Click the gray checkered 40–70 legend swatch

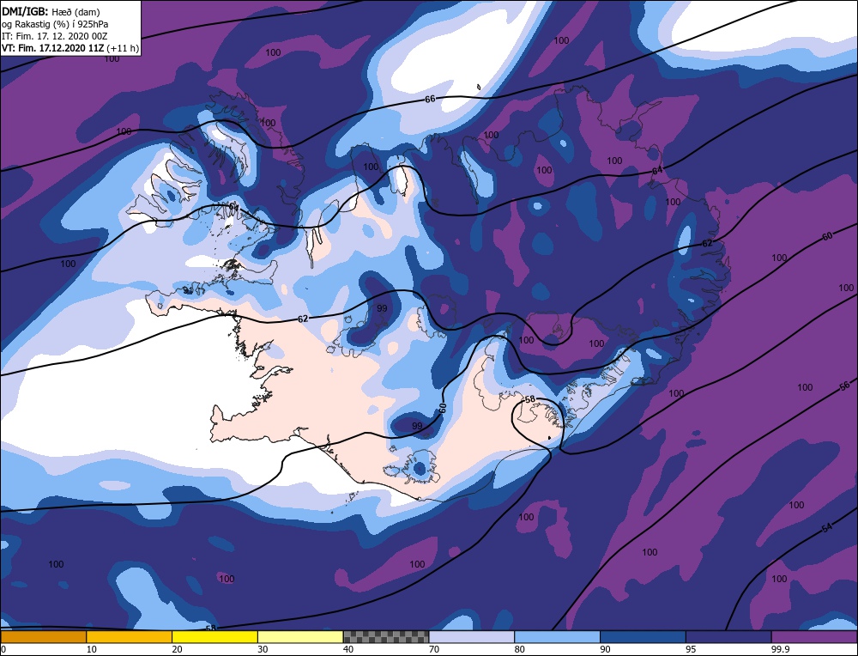pyautogui.click(x=386, y=637)
